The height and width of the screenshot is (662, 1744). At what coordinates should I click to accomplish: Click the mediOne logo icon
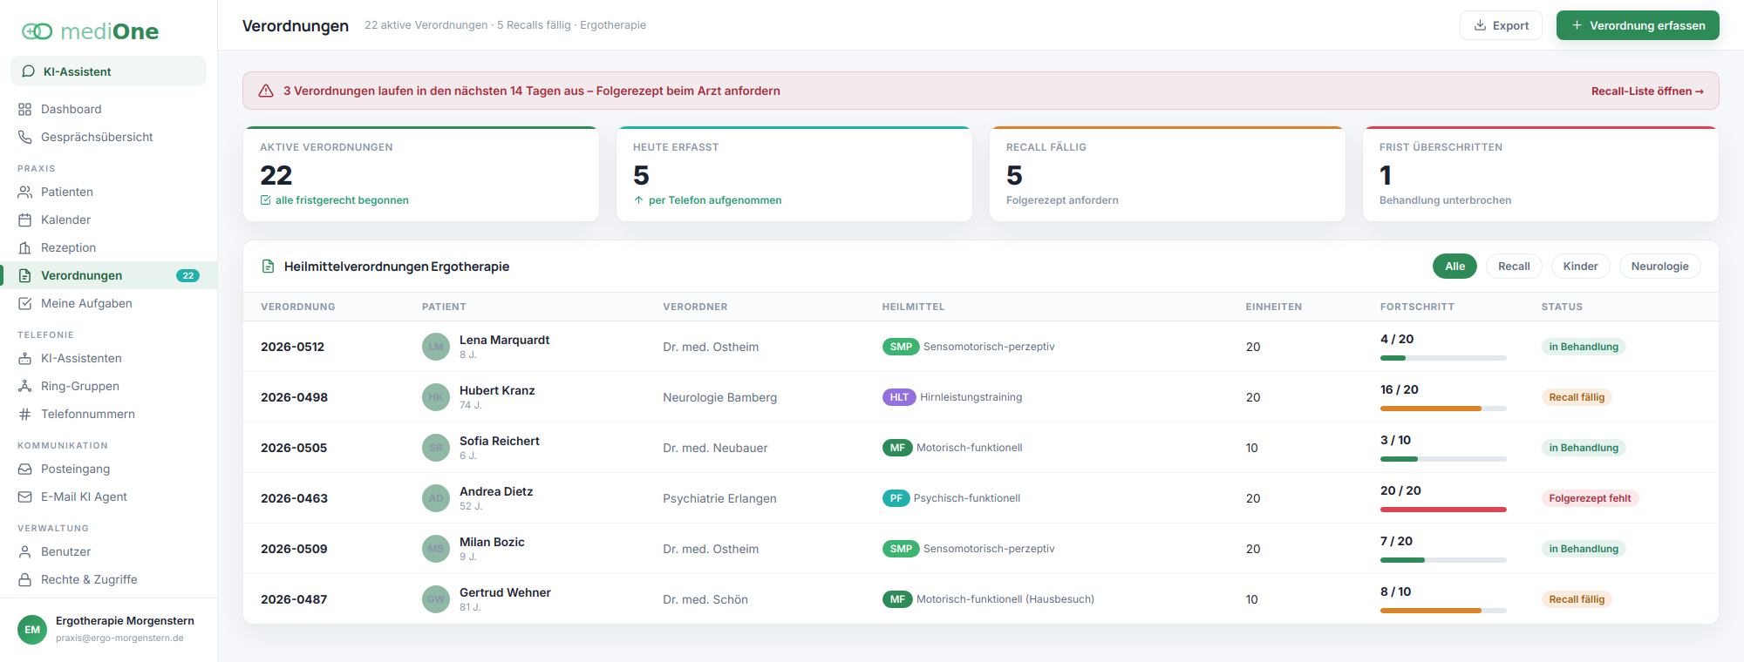click(x=37, y=31)
